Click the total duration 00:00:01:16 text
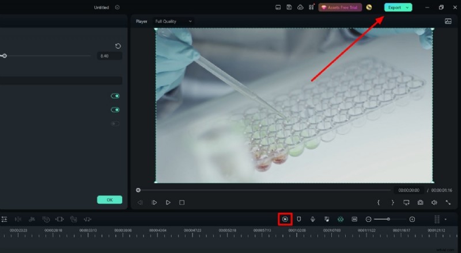Screen dimensions: 461x253 [441, 190]
